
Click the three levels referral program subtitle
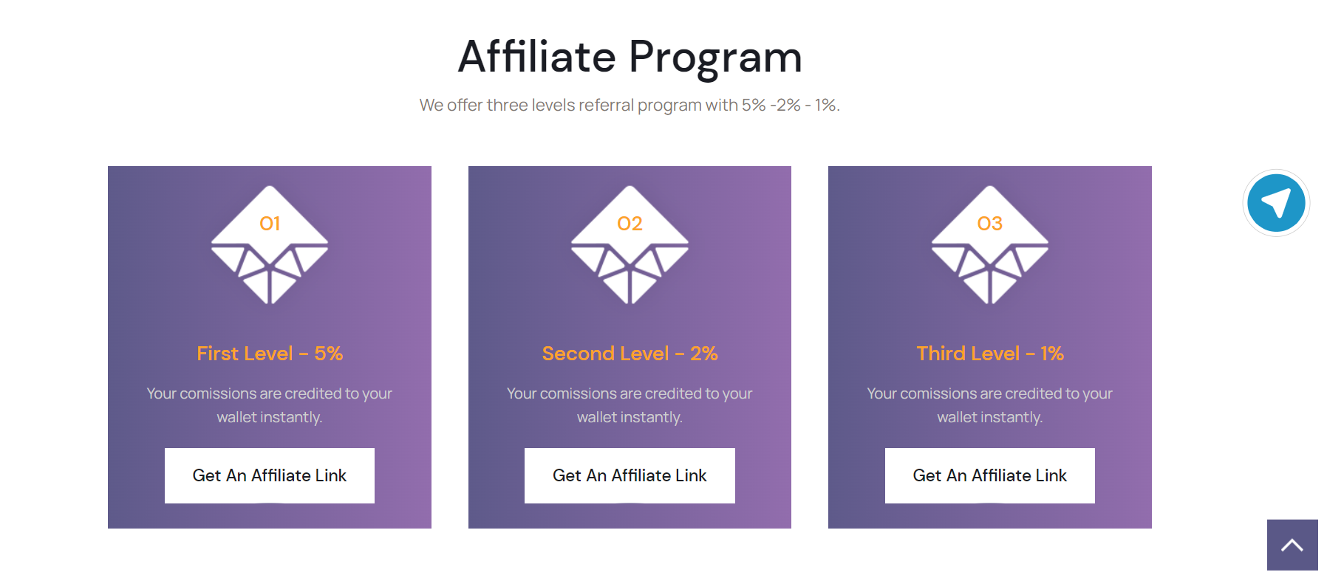pyautogui.click(x=630, y=105)
